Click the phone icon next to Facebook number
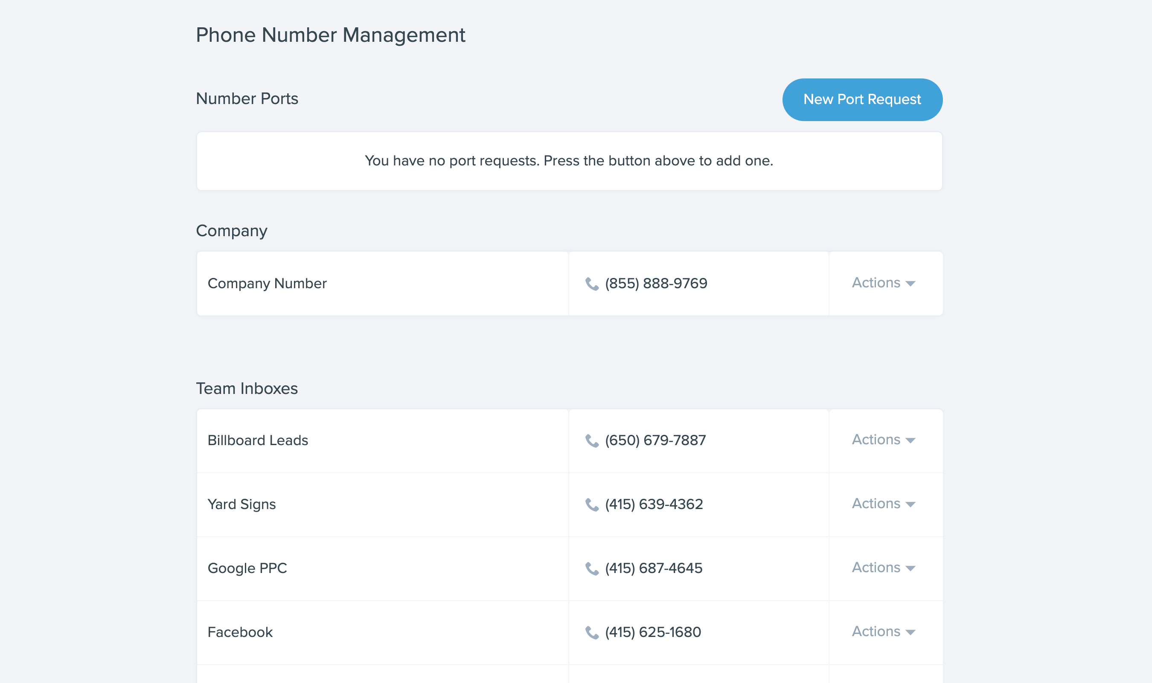 tap(593, 632)
